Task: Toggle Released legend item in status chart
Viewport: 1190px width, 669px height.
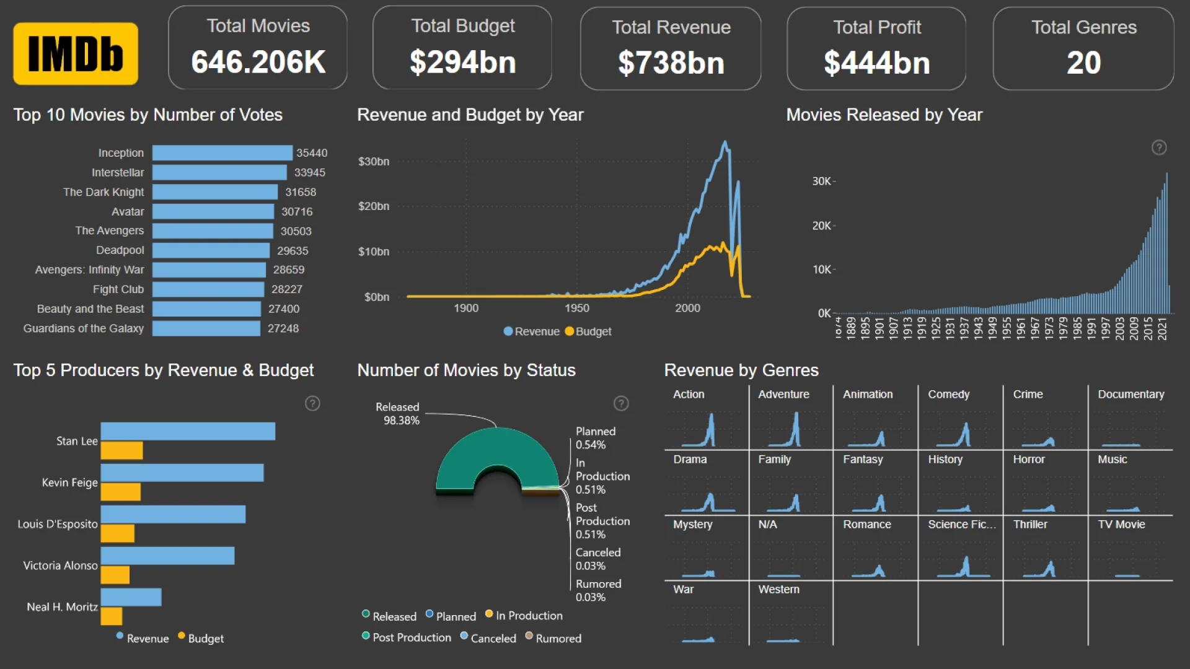Action: 389,616
